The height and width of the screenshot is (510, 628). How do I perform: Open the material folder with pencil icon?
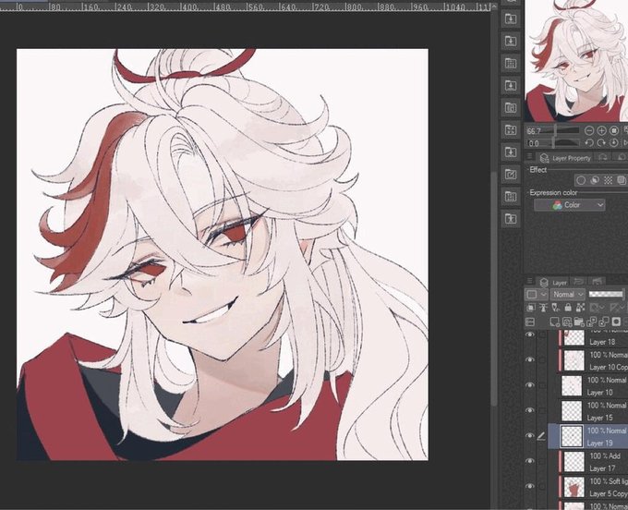pos(510,175)
